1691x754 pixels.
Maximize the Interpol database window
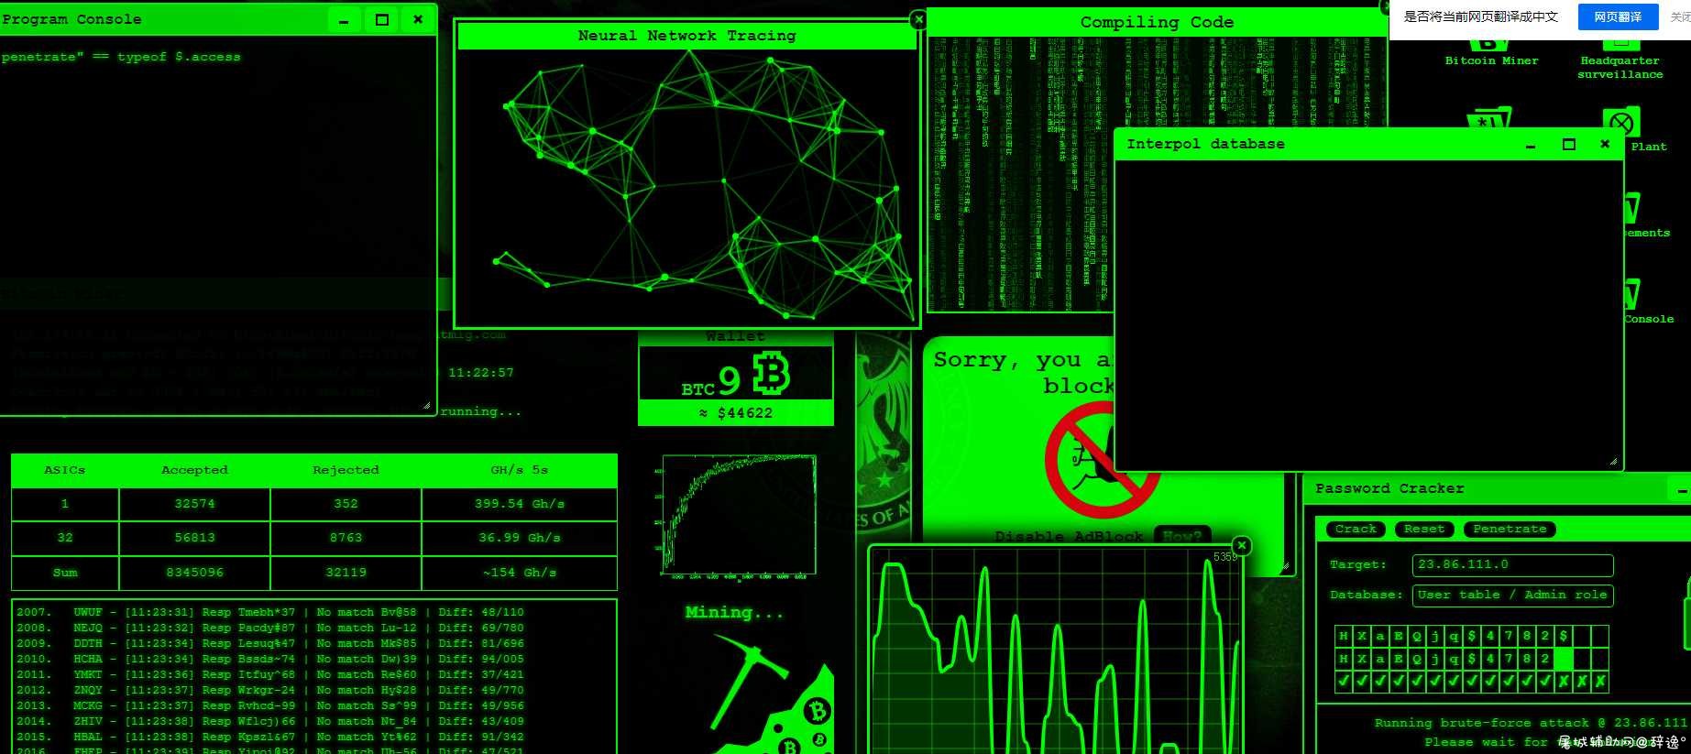tap(1569, 144)
